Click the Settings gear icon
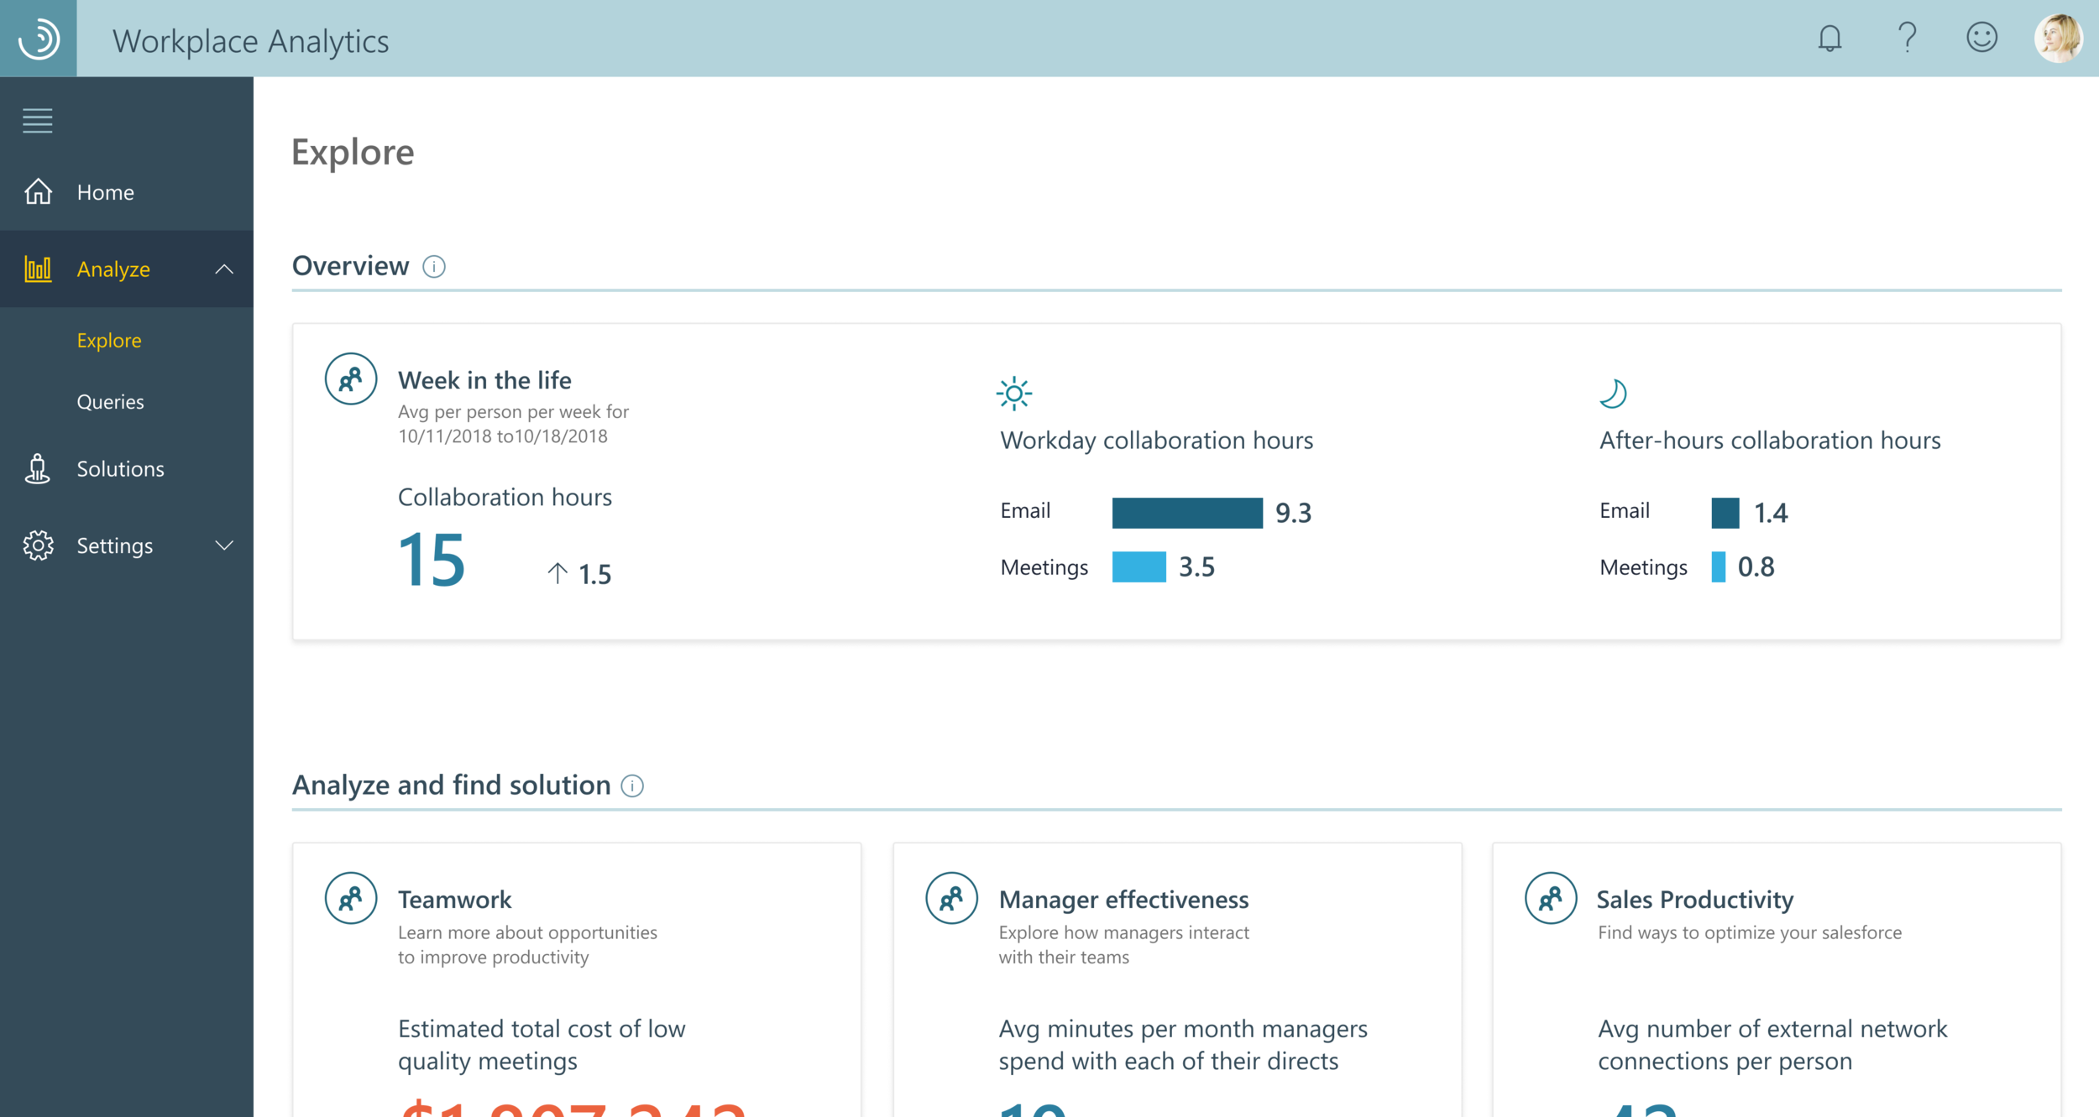Image resolution: width=2099 pixels, height=1117 pixels. point(38,545)
